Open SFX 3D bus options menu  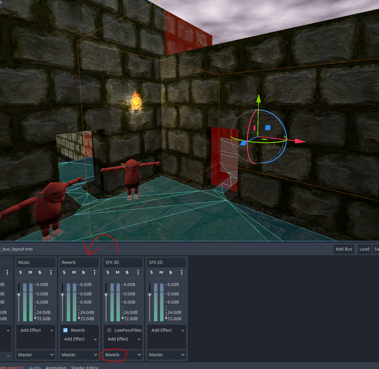tap(138, 272)
